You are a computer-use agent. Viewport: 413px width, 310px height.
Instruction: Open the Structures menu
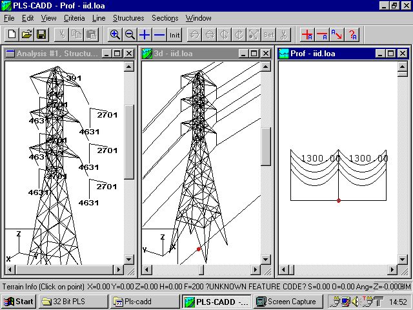(128, 18)
